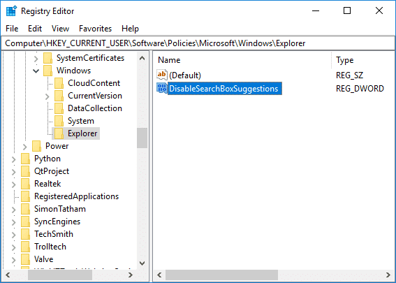Select the SimonTatham folder icon
Screen dimensions: 396x283
pos(26,209)
